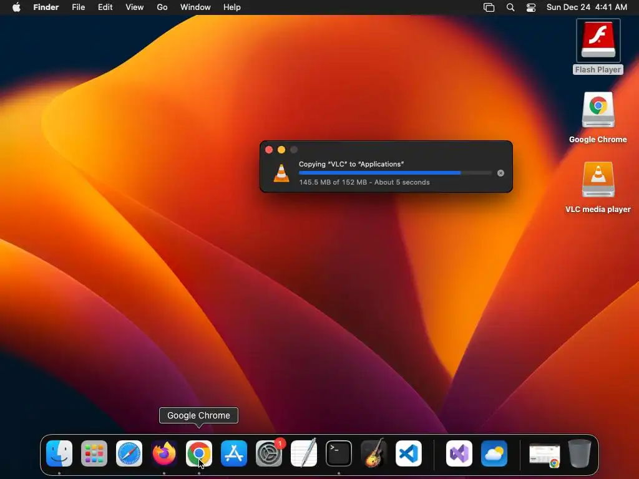Open GarageBand from the Dock
Image resolution: width=639 pixels, height=479 pixels.
[x=374, y=453]
